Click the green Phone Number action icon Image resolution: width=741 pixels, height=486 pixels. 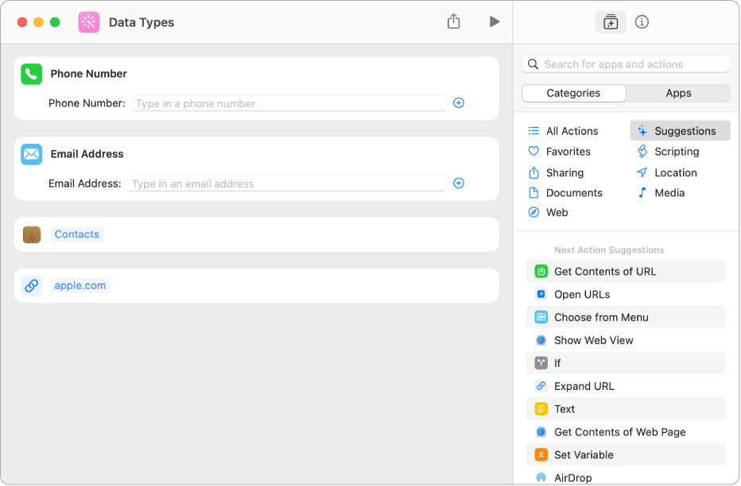click(x=31, y=74)
